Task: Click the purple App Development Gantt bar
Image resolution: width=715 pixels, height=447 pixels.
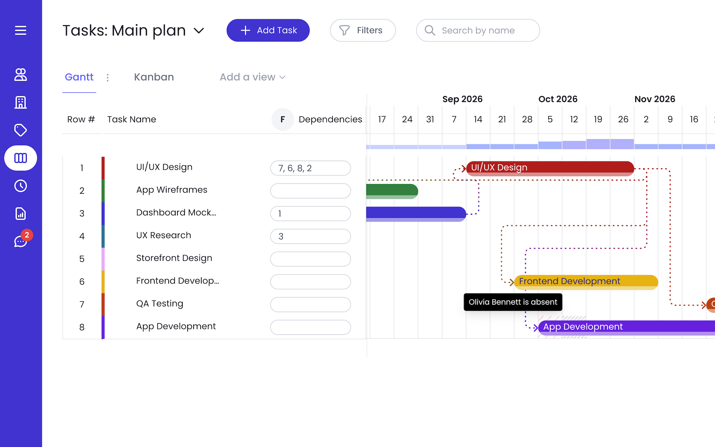Action: (627, 327)
